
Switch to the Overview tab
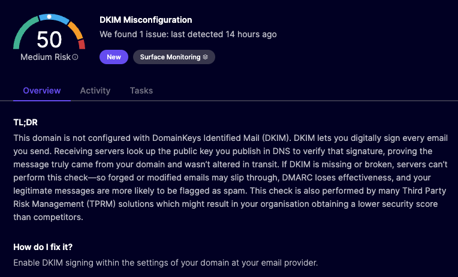pos(42,91)
